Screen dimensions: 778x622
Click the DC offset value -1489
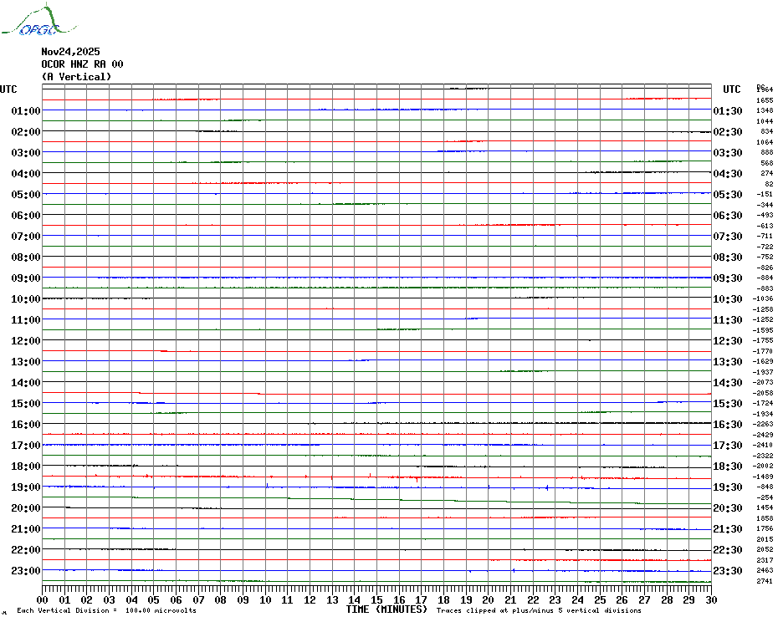(763, 477)
